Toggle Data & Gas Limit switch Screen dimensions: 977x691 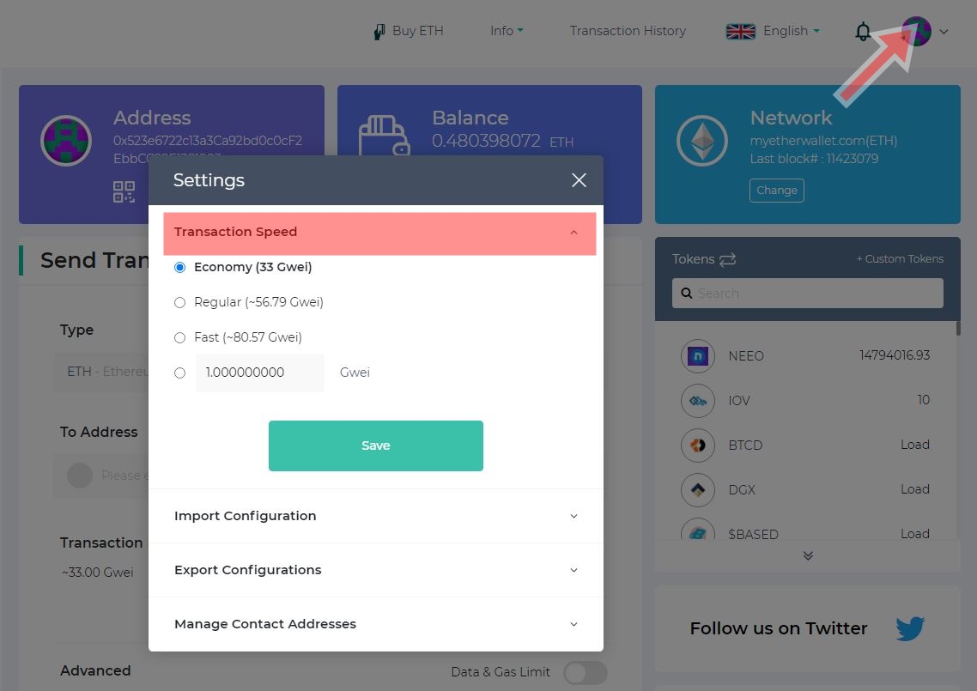coord(585,672)
